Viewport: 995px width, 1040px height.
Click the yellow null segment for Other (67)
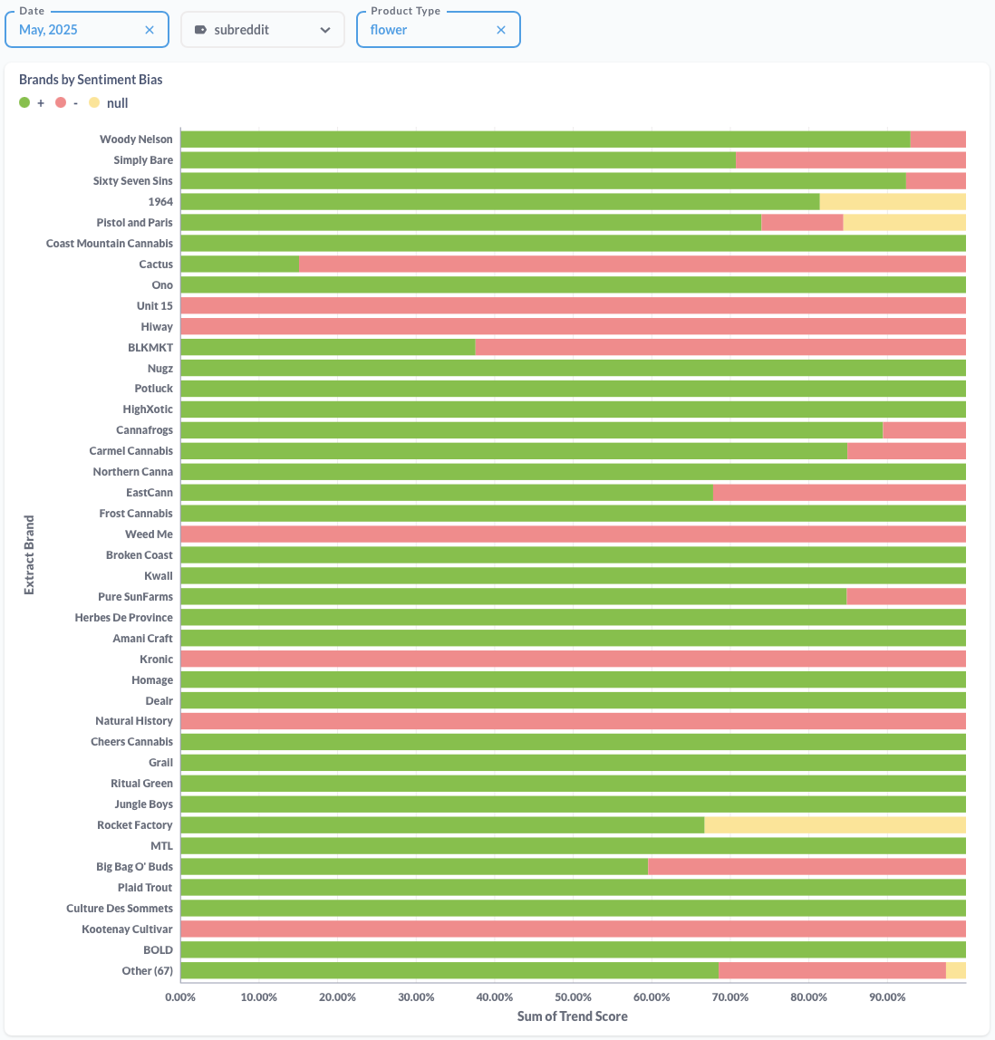[x=956, y=970]
